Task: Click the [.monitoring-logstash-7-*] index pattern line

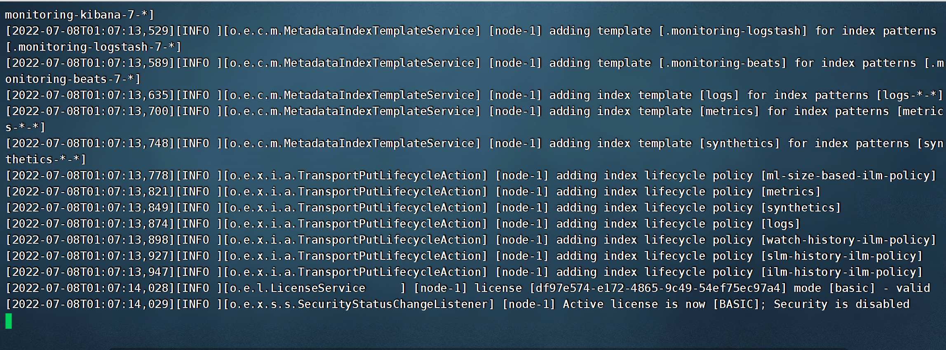Action: (94, 47)
